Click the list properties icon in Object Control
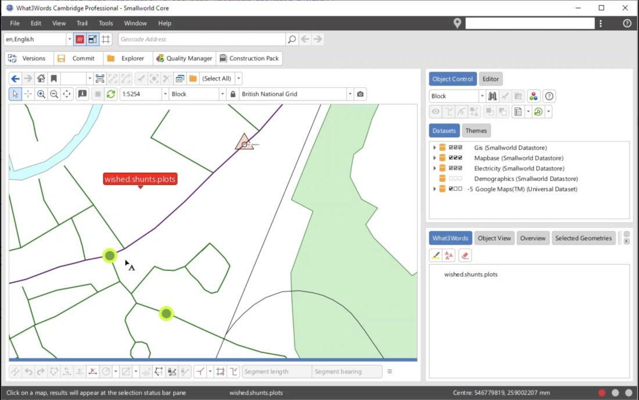Image resolution: width=639 pixels, height=400 pixels. coord(518,111)
